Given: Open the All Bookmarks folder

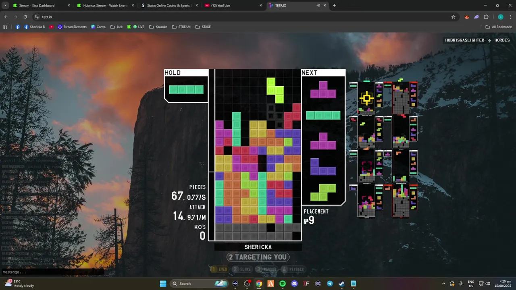Looking at the screenshot, I should (499, 27).
